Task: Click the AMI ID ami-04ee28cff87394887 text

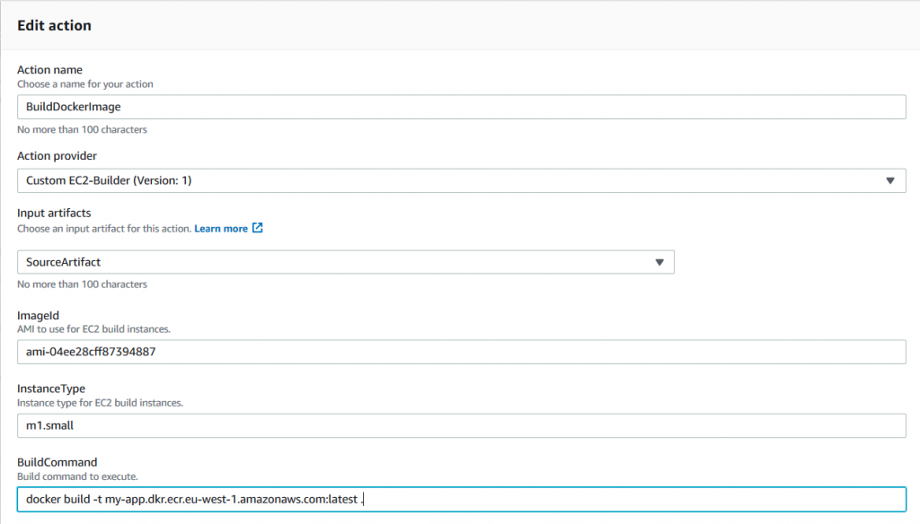Action: point(90,352)
